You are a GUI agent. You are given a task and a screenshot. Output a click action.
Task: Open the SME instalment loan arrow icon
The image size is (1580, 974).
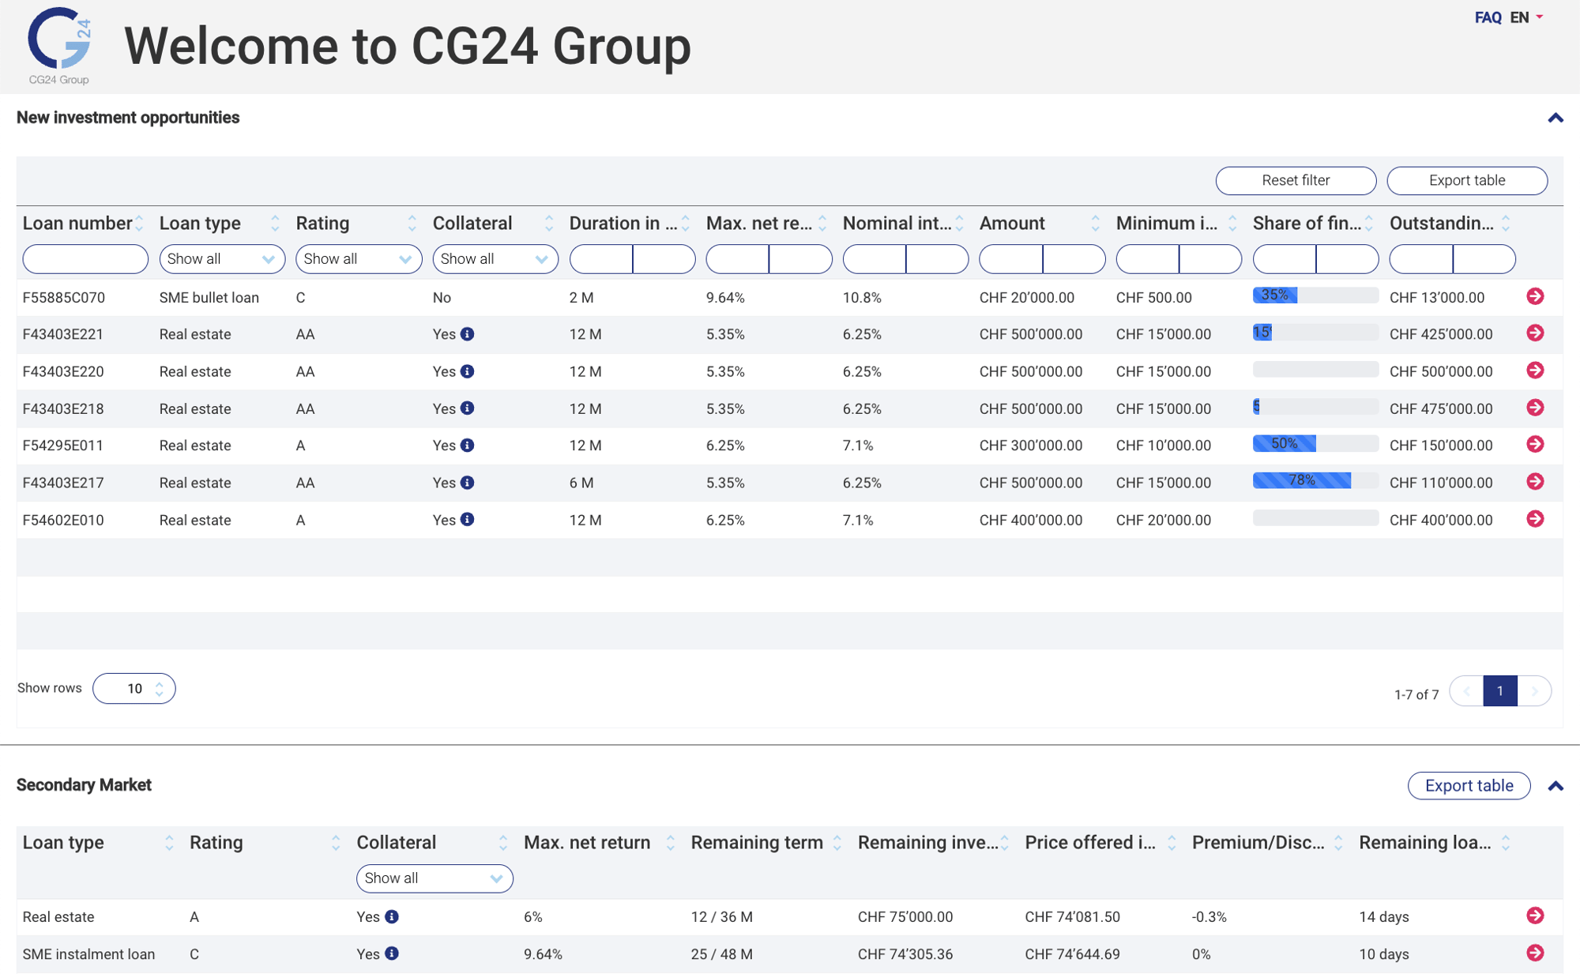coord(1535,953)
